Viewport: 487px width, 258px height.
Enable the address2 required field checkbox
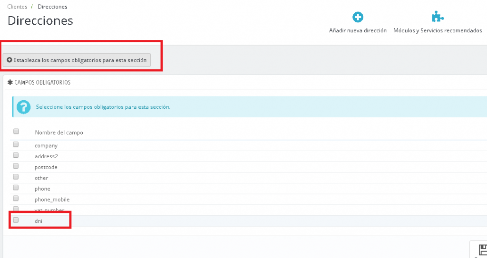click(x=16, y=155)
